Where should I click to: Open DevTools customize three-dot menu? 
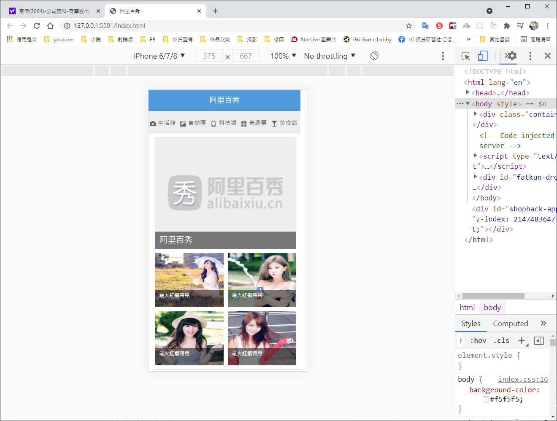(x=530, y=56)
